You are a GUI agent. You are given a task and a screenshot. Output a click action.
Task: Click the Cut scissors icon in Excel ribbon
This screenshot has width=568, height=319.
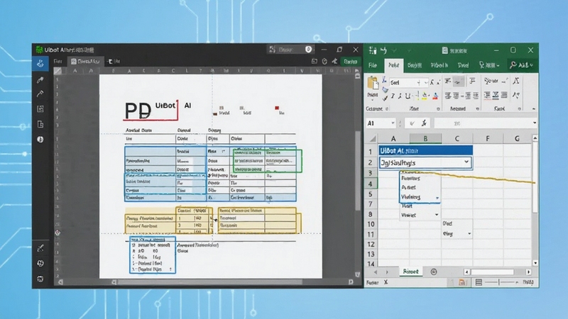coord(384,80)
